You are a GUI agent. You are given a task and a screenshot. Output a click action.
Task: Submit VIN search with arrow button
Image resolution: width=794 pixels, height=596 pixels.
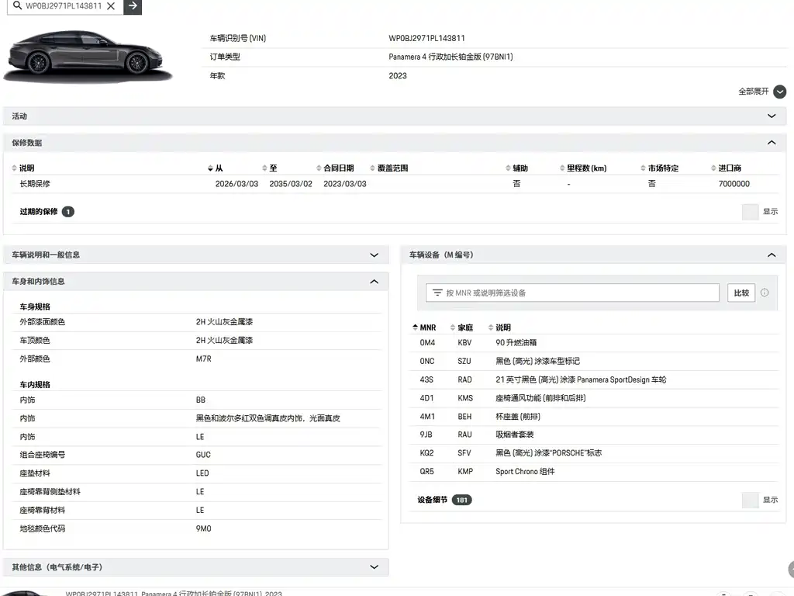tap(133, 6)
